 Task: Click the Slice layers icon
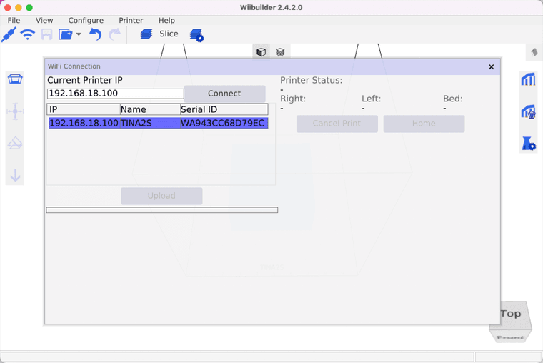pos(146,34)
